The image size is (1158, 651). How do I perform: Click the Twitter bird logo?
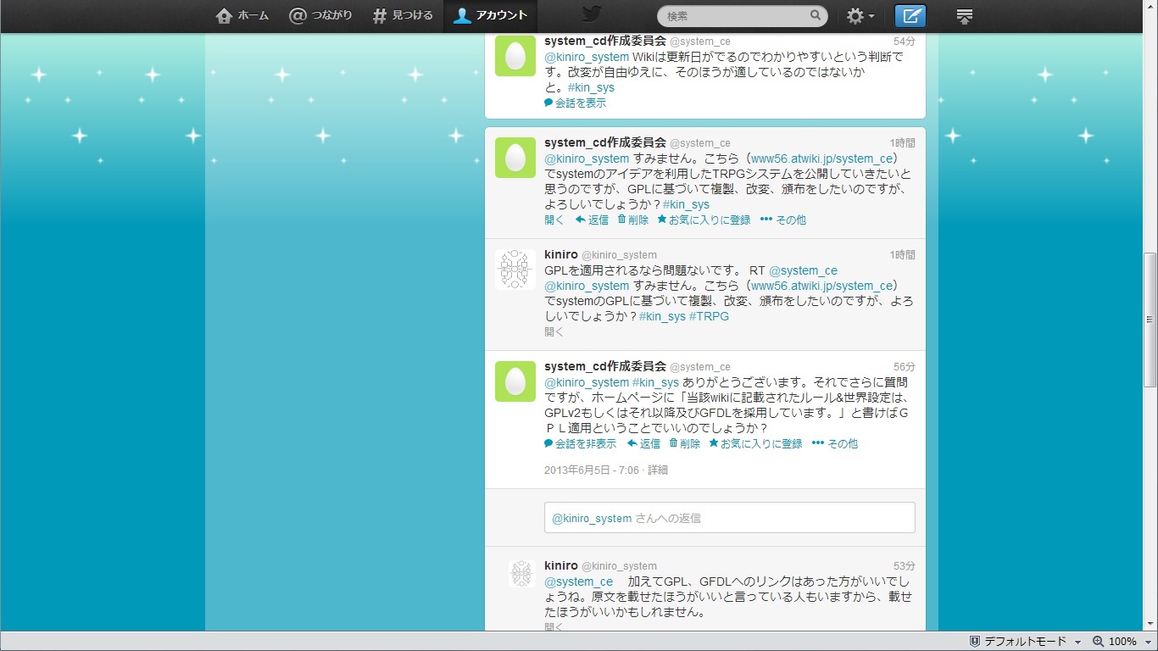coord(592,14)
